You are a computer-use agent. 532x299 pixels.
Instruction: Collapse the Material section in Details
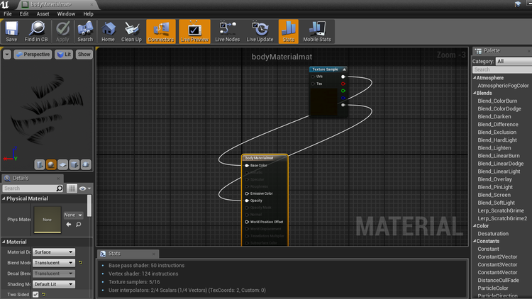click(x=4, y=242)
